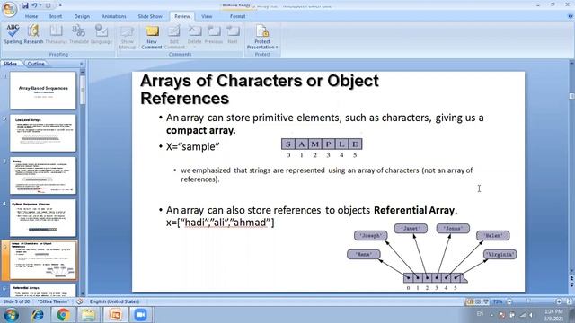Switch to the Home ribbon tab
The image size is (575, 323).
[x=31, y=16]
